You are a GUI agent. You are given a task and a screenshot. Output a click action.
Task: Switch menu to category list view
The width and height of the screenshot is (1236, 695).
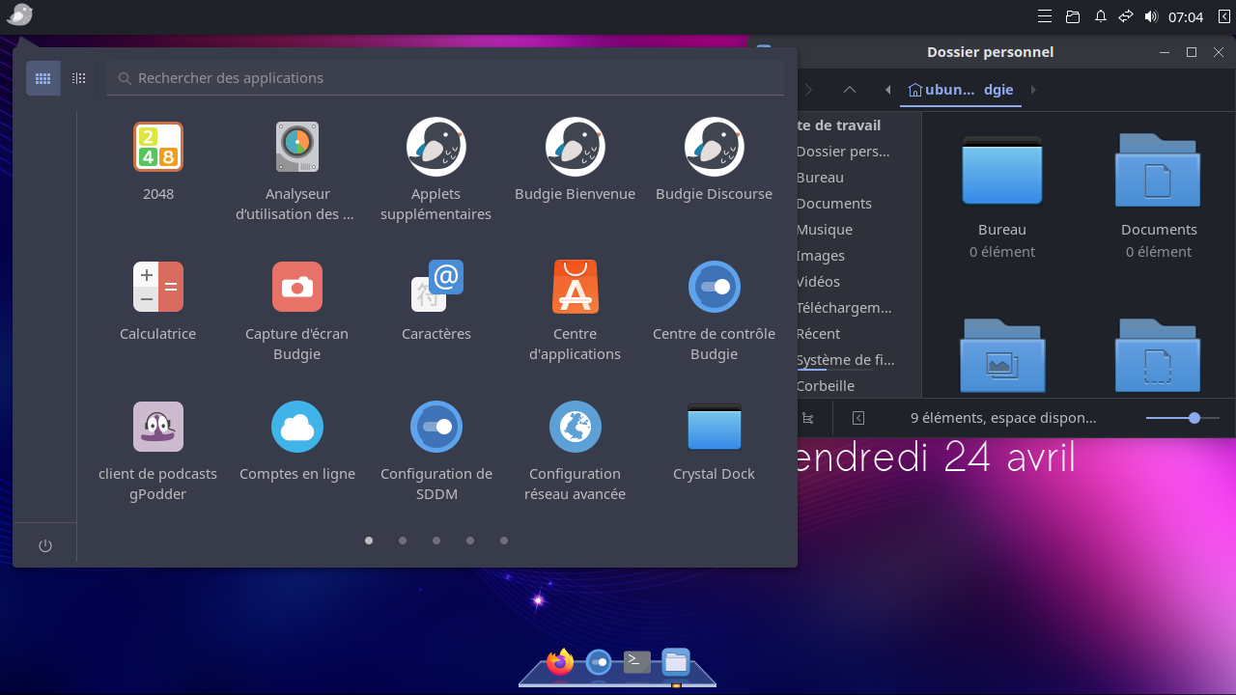(x=79, y=78)
